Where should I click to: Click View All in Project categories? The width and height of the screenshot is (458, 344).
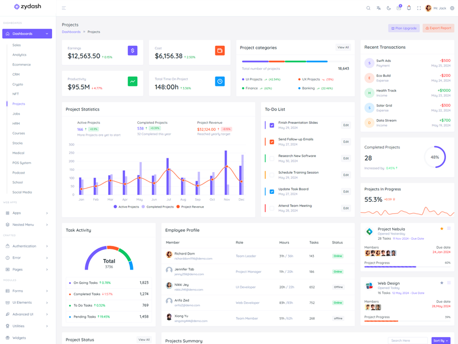(x=343, y=48)
